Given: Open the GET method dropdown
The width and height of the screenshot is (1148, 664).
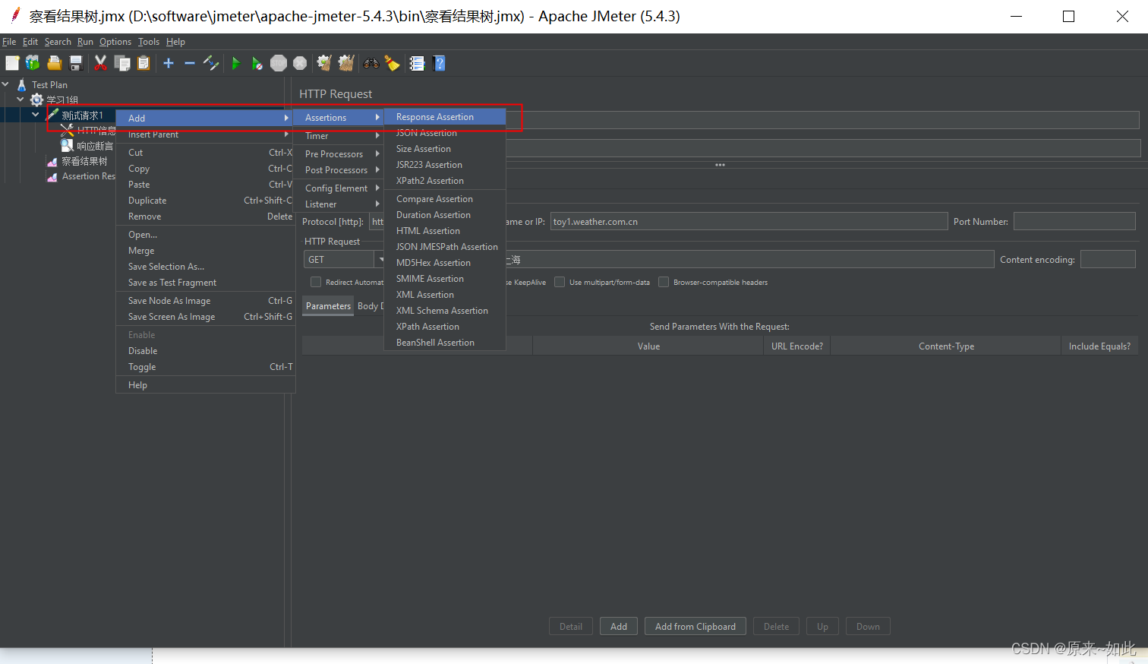Looking at the screenshot, I should coord(380,260).
